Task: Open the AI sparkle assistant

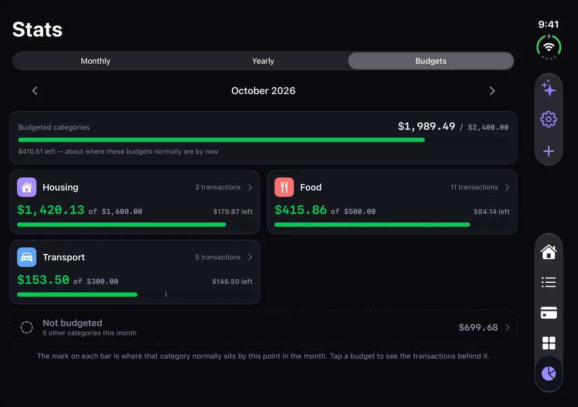Action: (549, 88)
